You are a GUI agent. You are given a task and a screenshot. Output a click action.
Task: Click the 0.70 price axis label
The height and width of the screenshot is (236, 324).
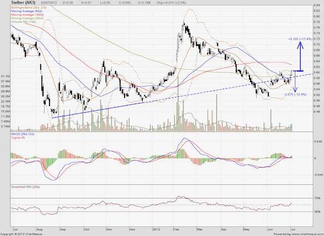317,44
